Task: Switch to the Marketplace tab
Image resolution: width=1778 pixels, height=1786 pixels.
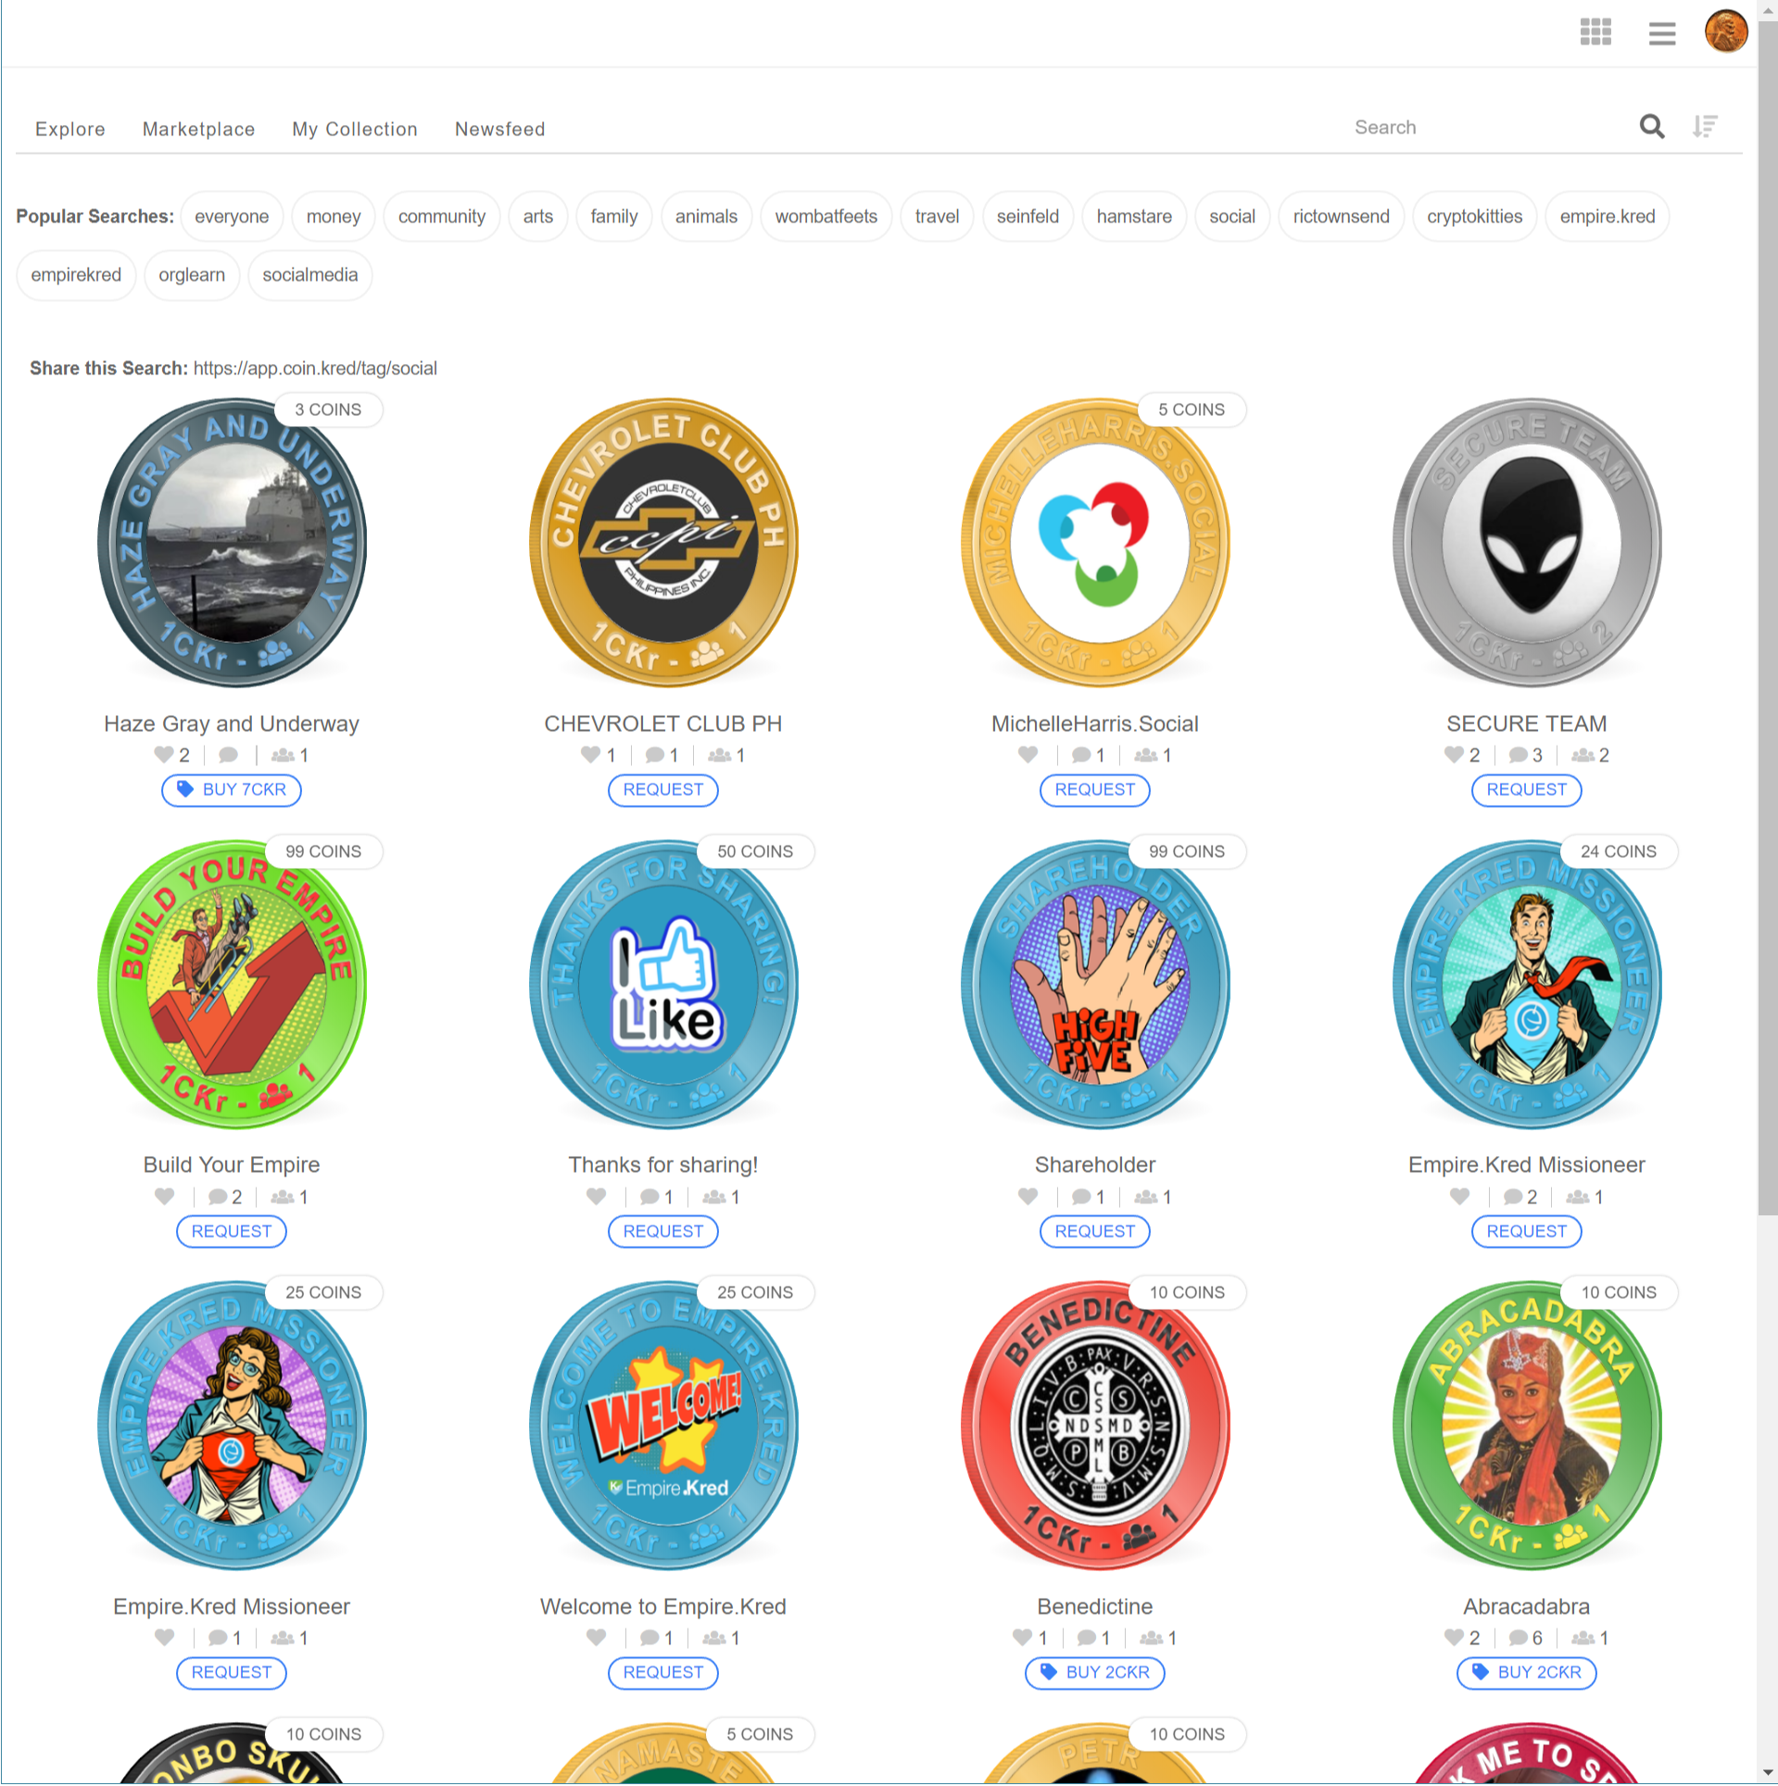Action: point(198,129)
